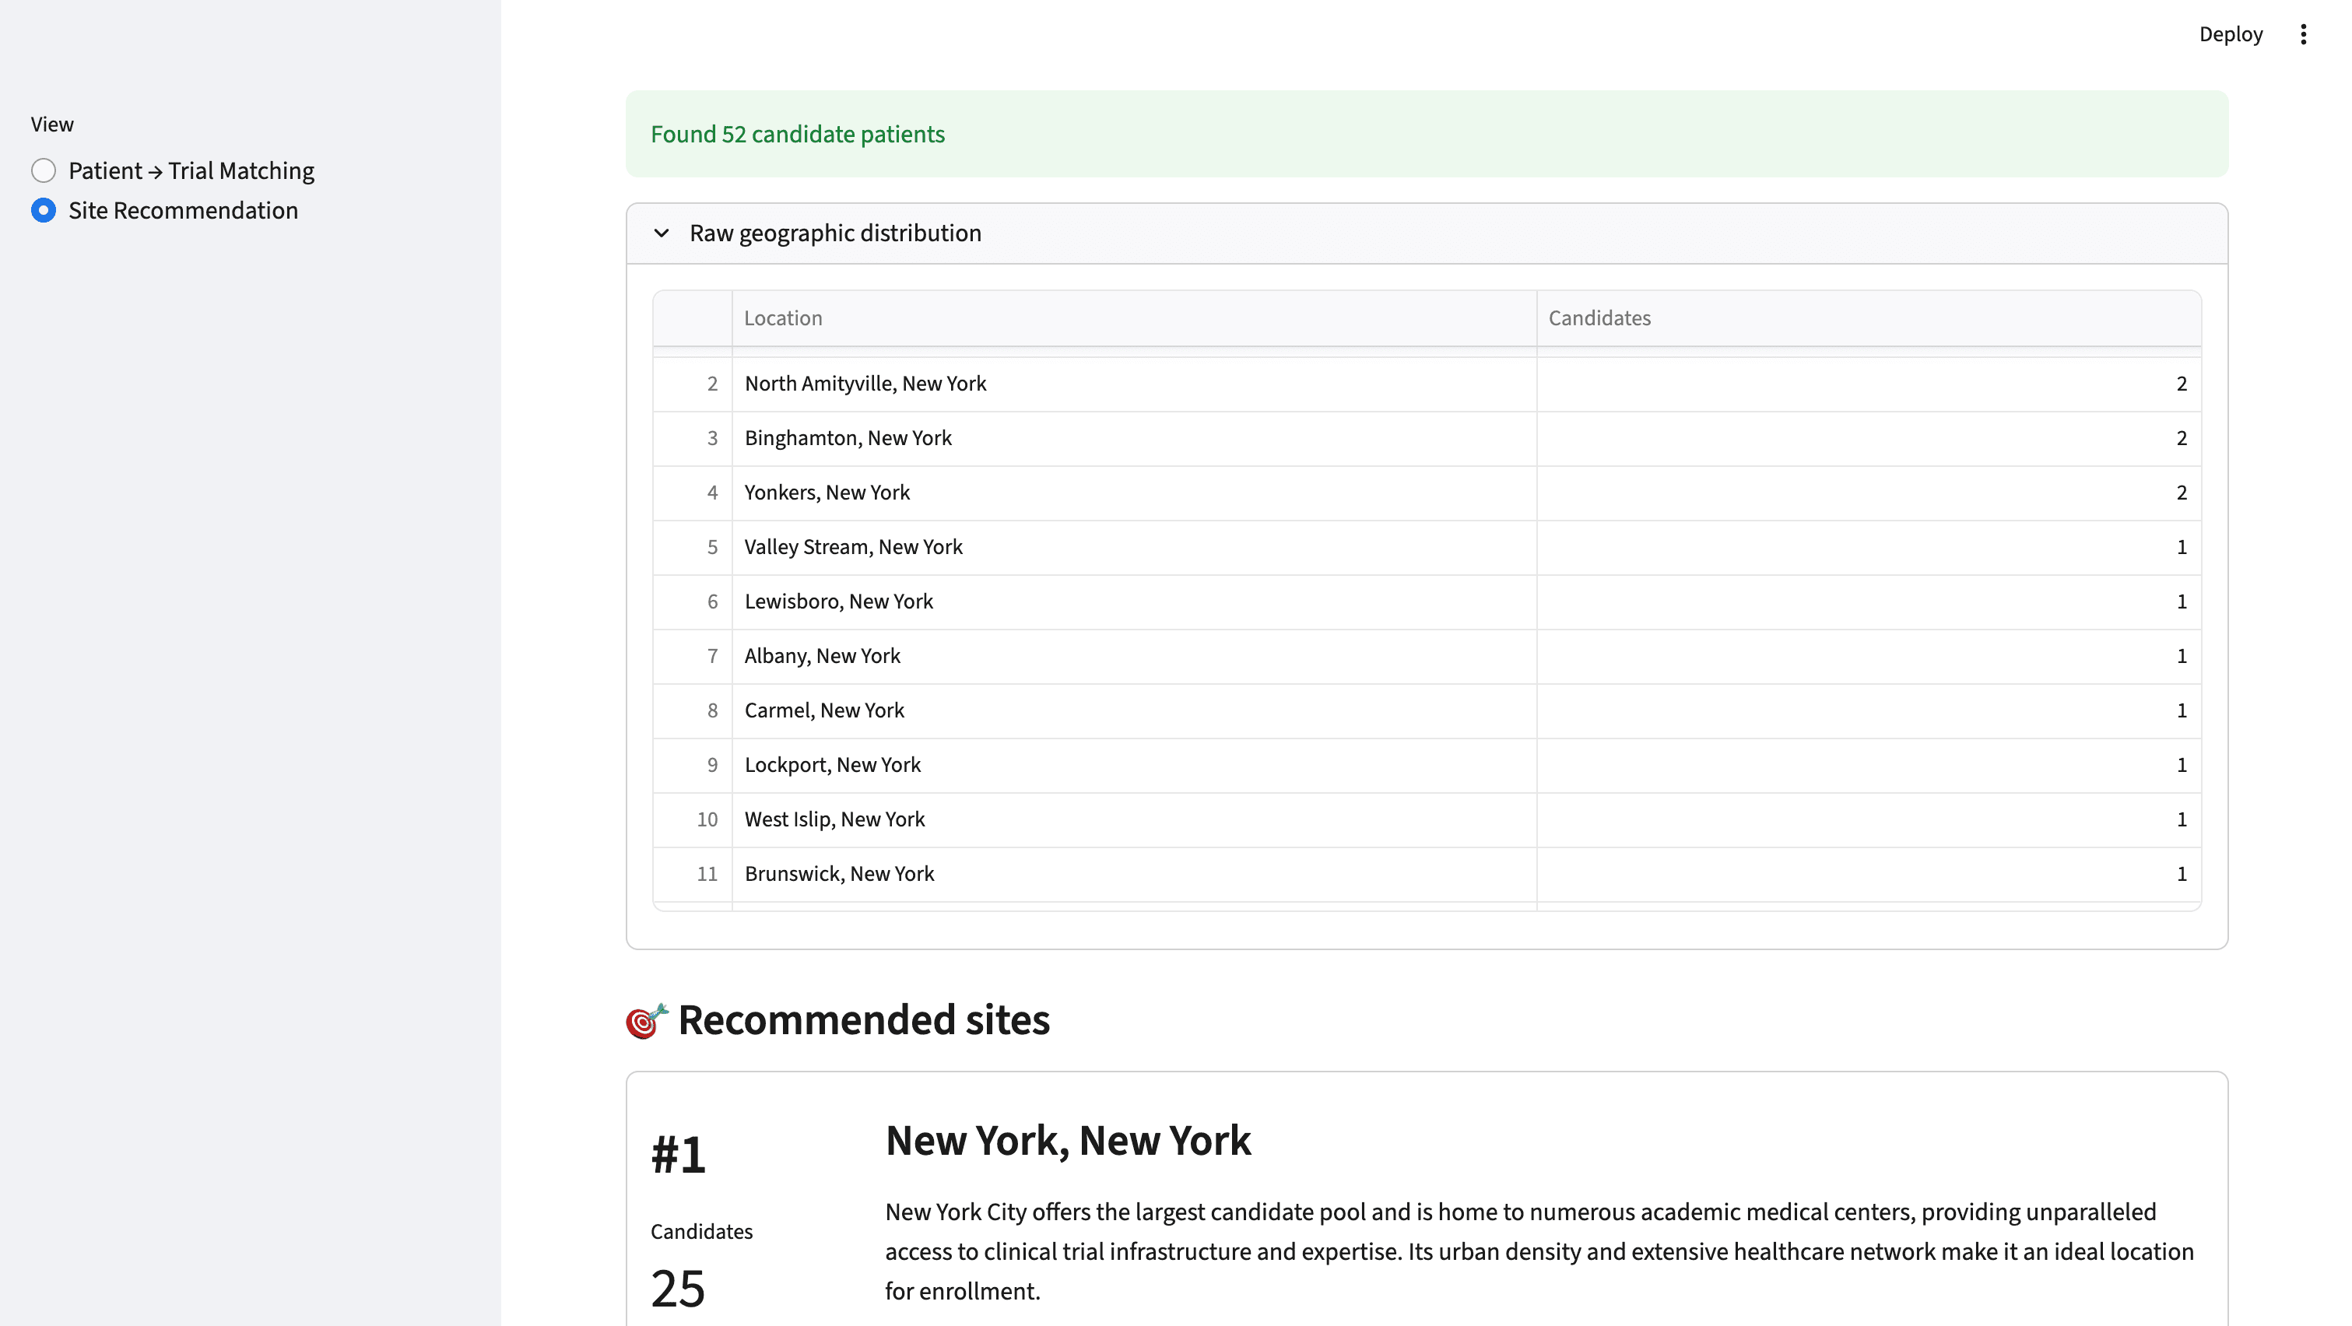Click candidate count for North Amityville
Image resolution: width=2352 pixels, height=1326 pixels.
(1868, 384)
